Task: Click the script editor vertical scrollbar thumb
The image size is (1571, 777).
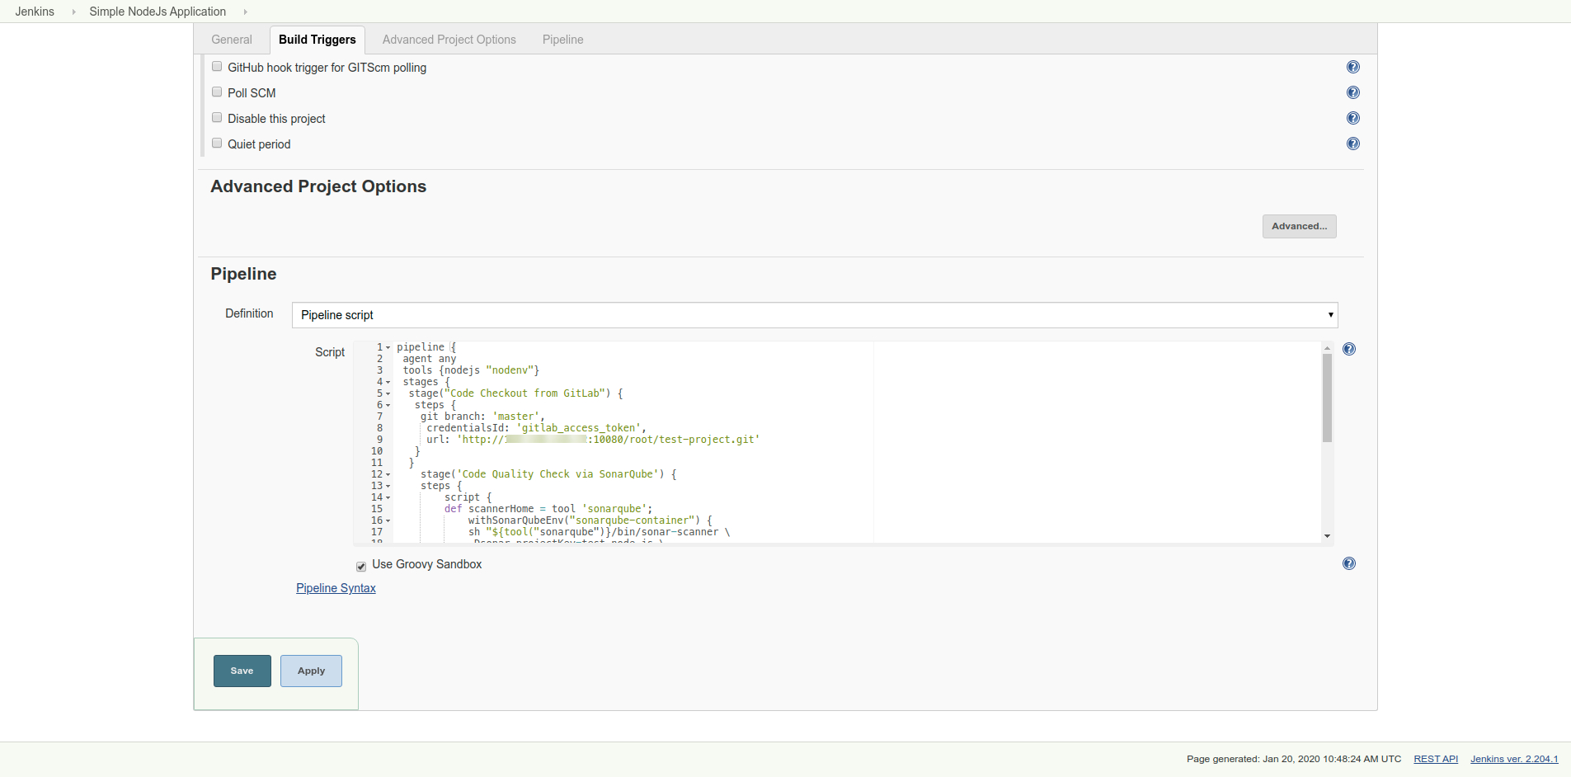Action: [1327, 399]
